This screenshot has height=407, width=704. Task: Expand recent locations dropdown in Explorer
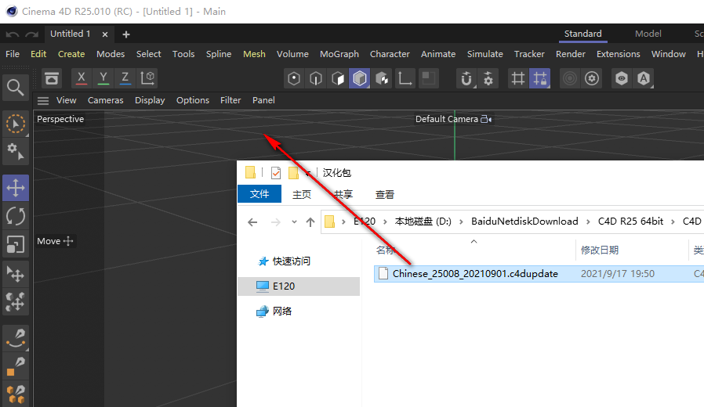pos(294,222)
